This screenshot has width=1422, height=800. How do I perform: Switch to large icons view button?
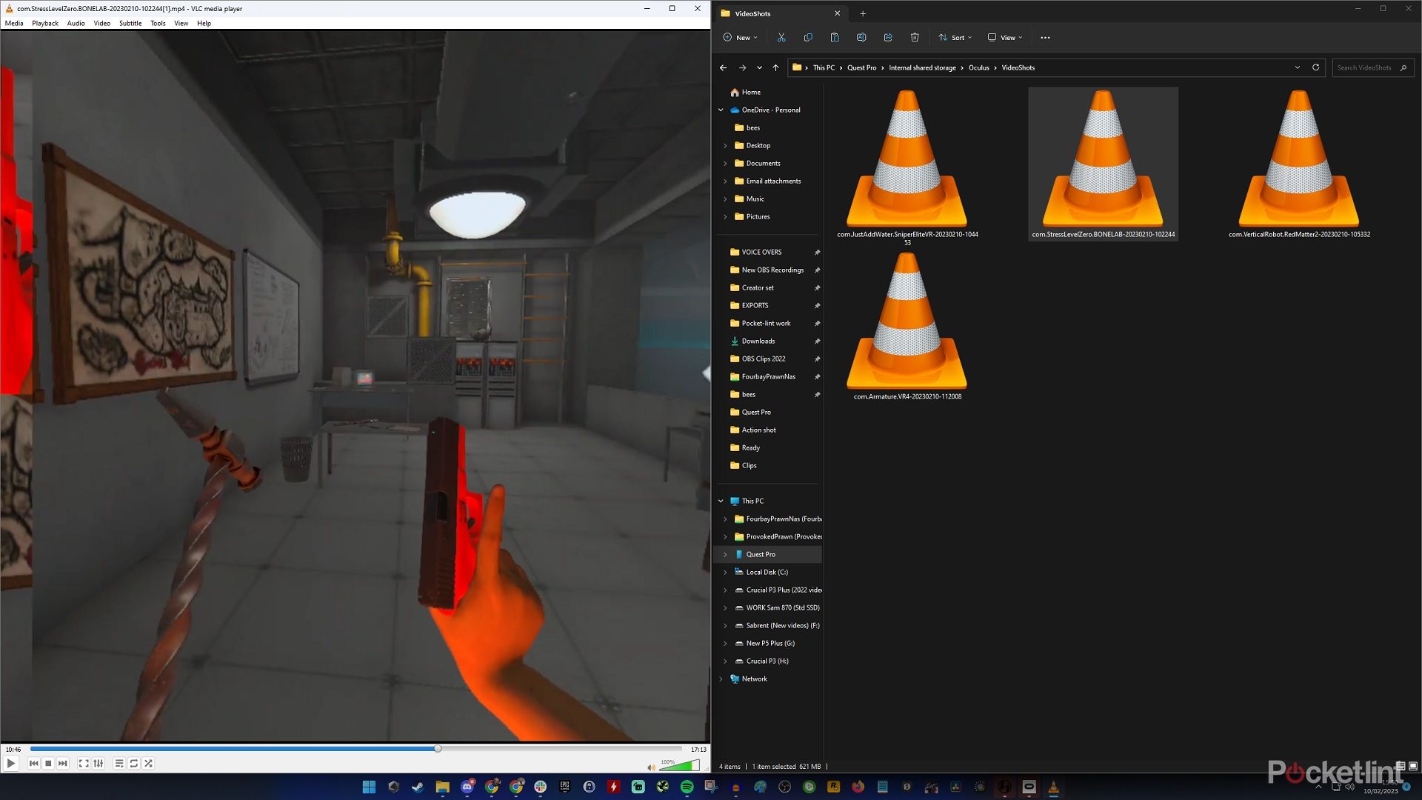[1413, 766]
